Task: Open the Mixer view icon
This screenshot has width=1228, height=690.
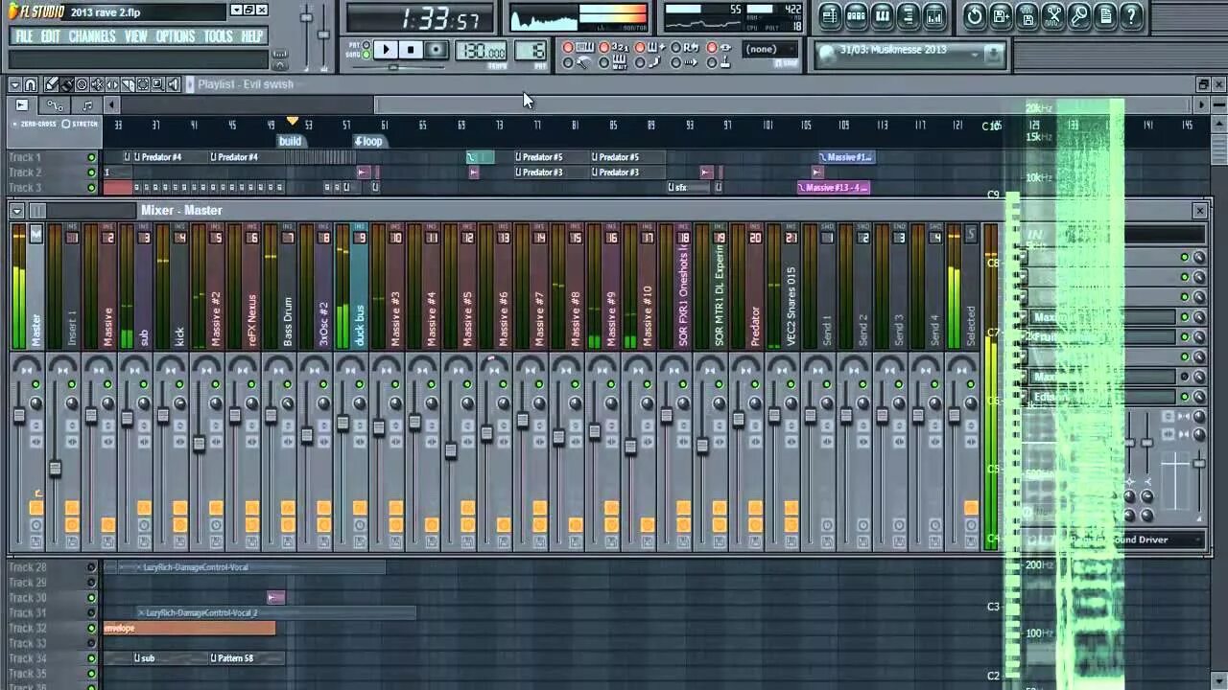Action: (x=933, y=15)
